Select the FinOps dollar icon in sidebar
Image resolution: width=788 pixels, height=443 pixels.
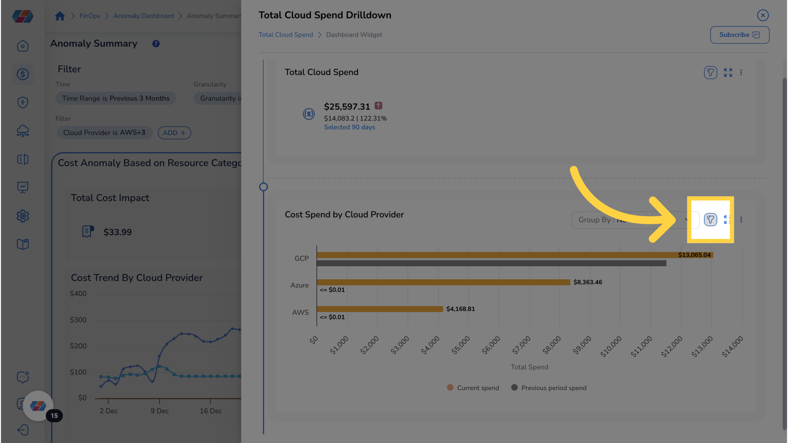(23, 74)
